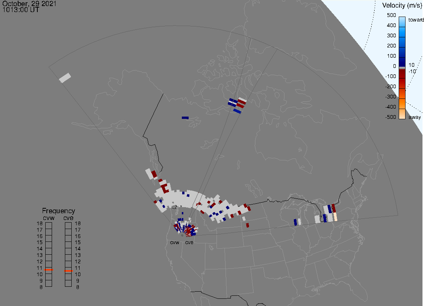This screenshot has height=306, width=424.
Task: Select the peach -400 to -500 swatch
Action: [x=402, y=114]
